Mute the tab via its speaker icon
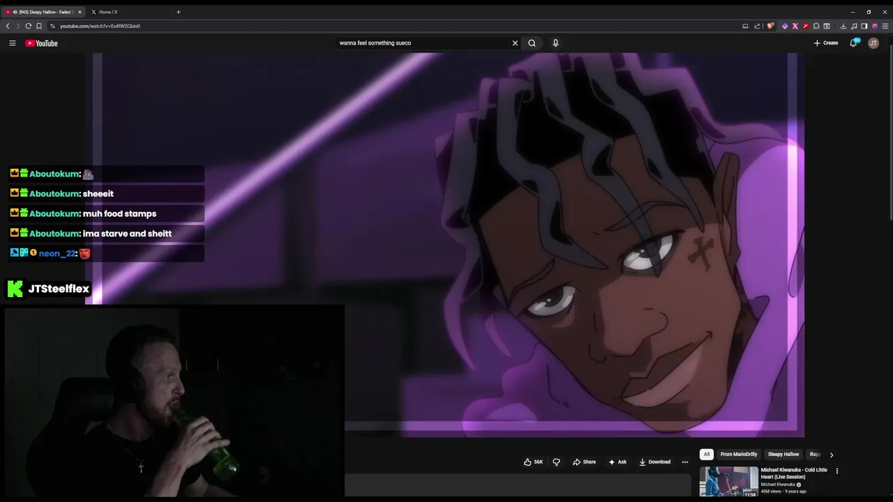Screen dimensions: 893x502 [15, 12]
